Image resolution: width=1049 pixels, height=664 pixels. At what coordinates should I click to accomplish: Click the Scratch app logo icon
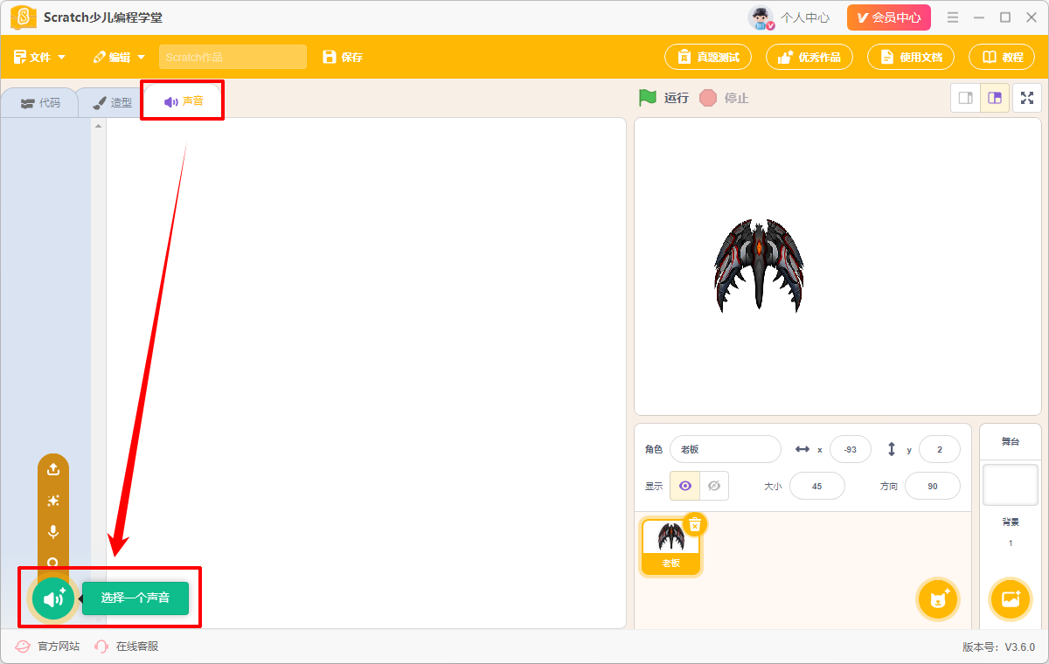[23, 17]
